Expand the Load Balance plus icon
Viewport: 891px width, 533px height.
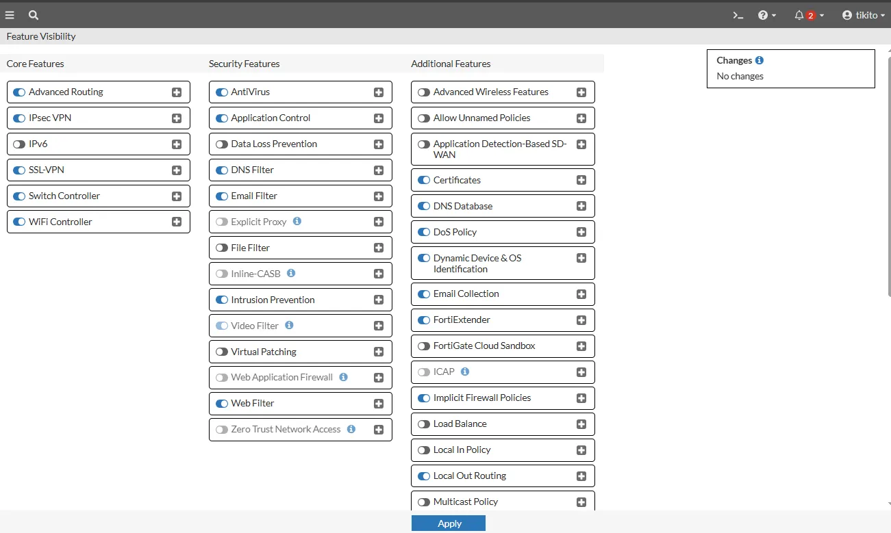581,424
